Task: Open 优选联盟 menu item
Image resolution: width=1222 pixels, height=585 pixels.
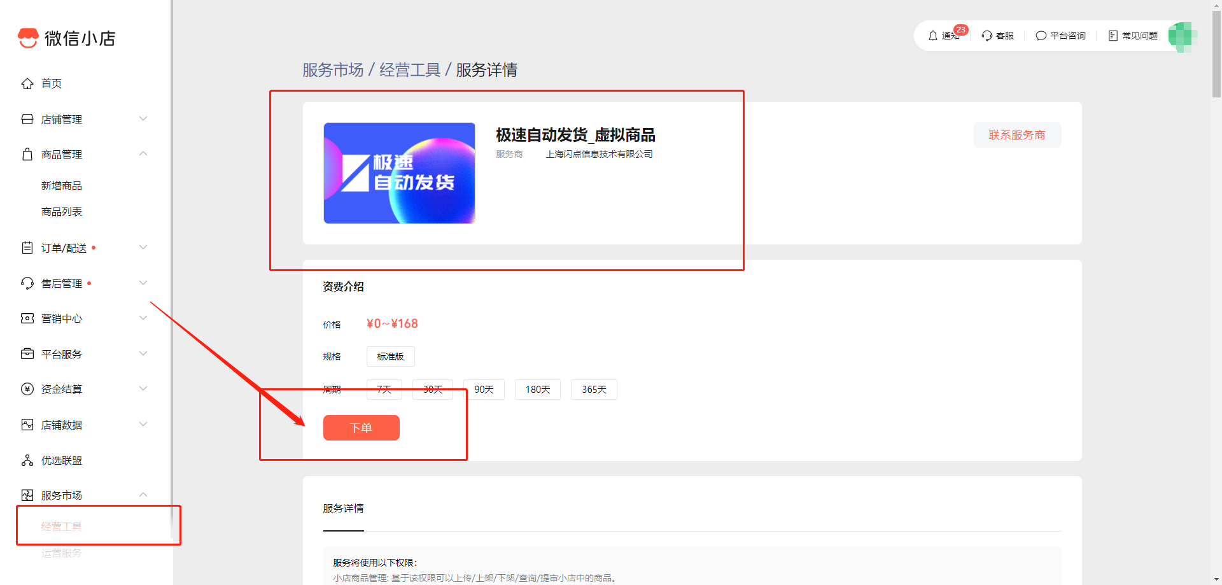Action: pos(62,460)
